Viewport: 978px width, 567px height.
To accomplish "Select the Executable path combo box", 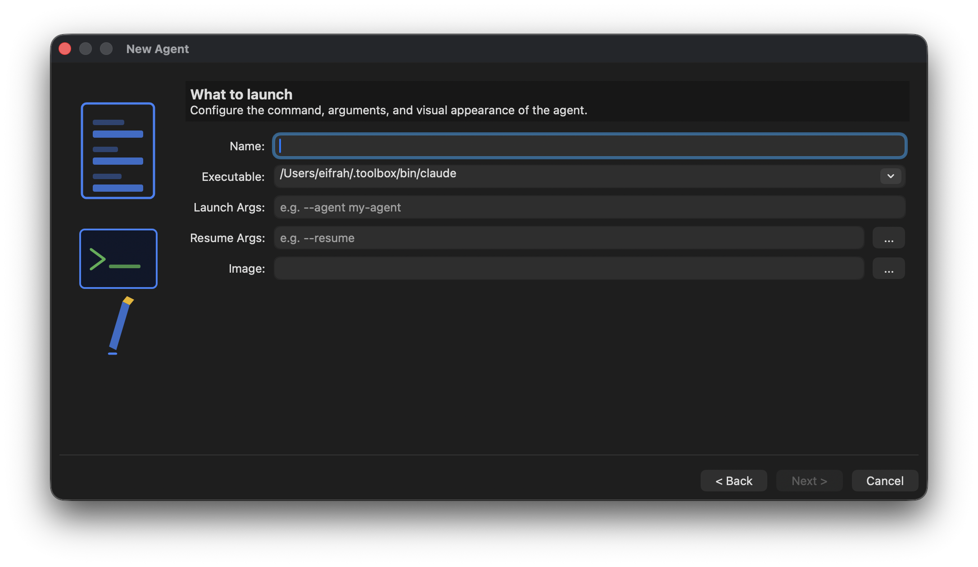I will tap(590, 176).
